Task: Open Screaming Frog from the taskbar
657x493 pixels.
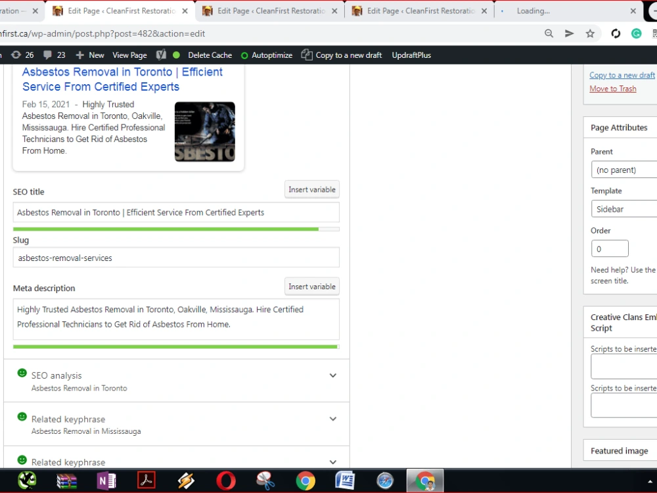Action: click(x=27, y=481)
